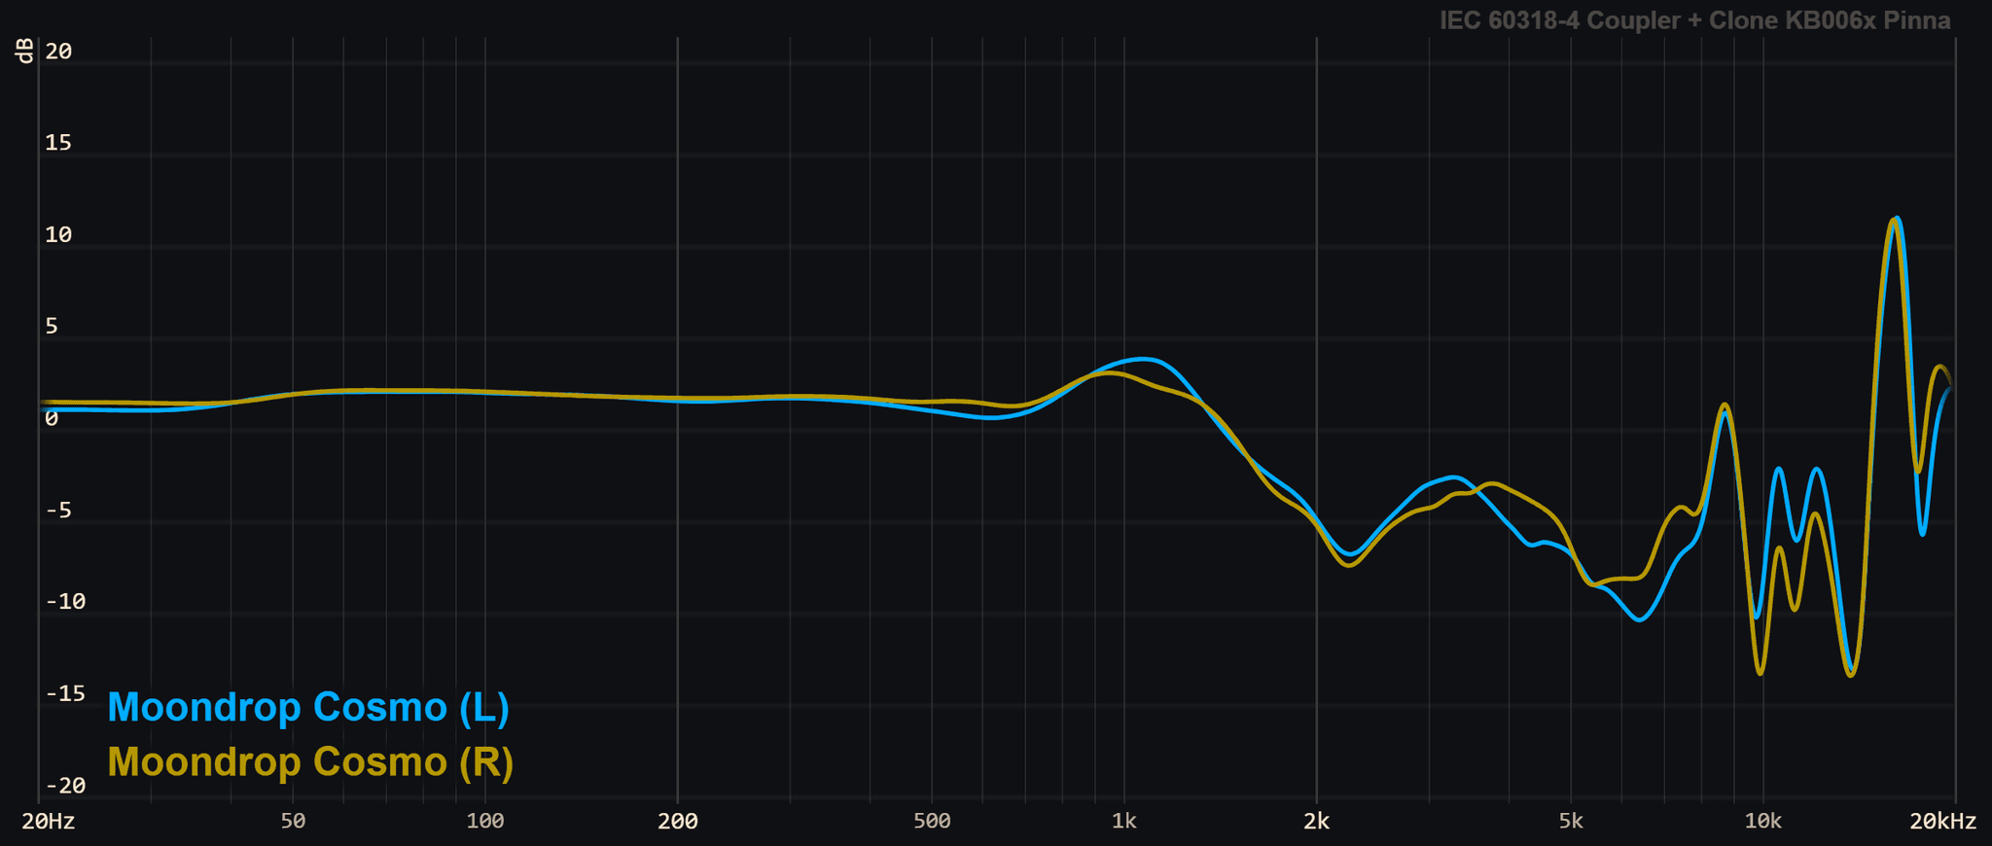Click the 100 Hz axis tick label
Screen dimensions: 1992x846
[484, 822]
